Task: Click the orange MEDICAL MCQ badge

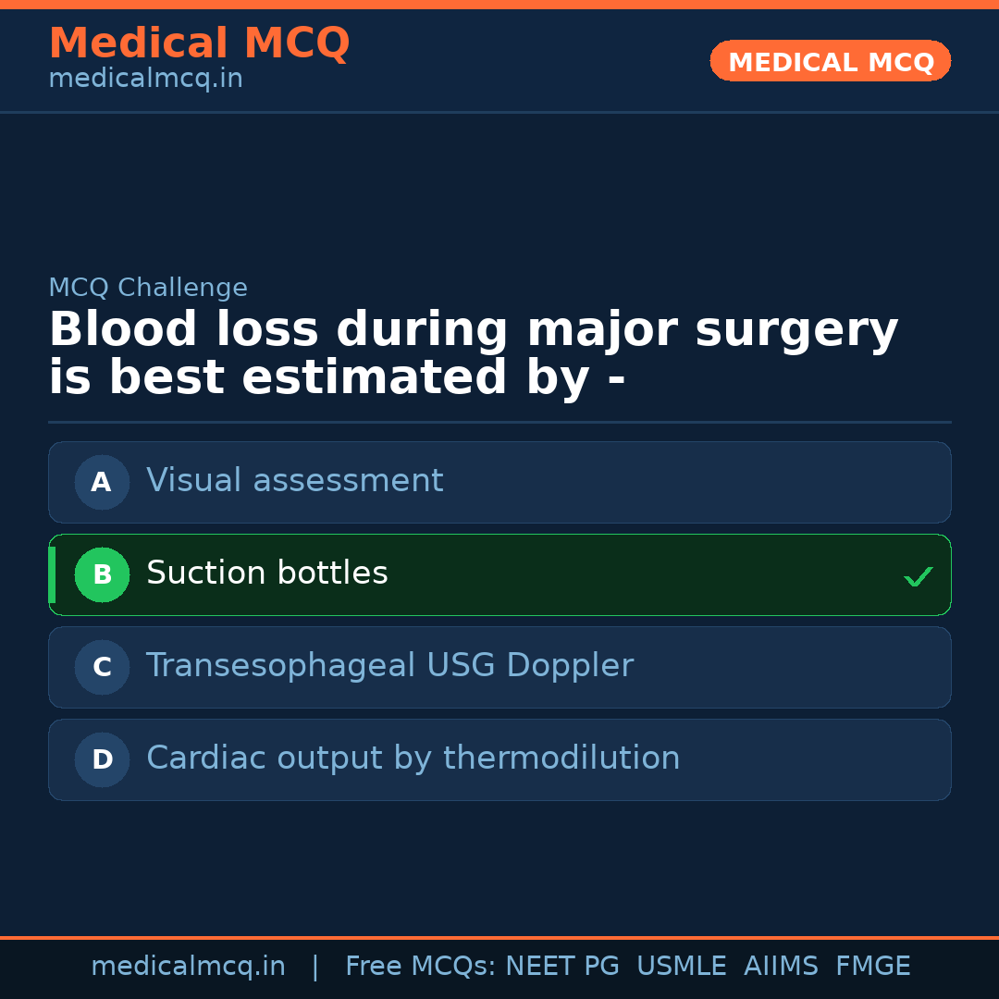Action: 830,61
